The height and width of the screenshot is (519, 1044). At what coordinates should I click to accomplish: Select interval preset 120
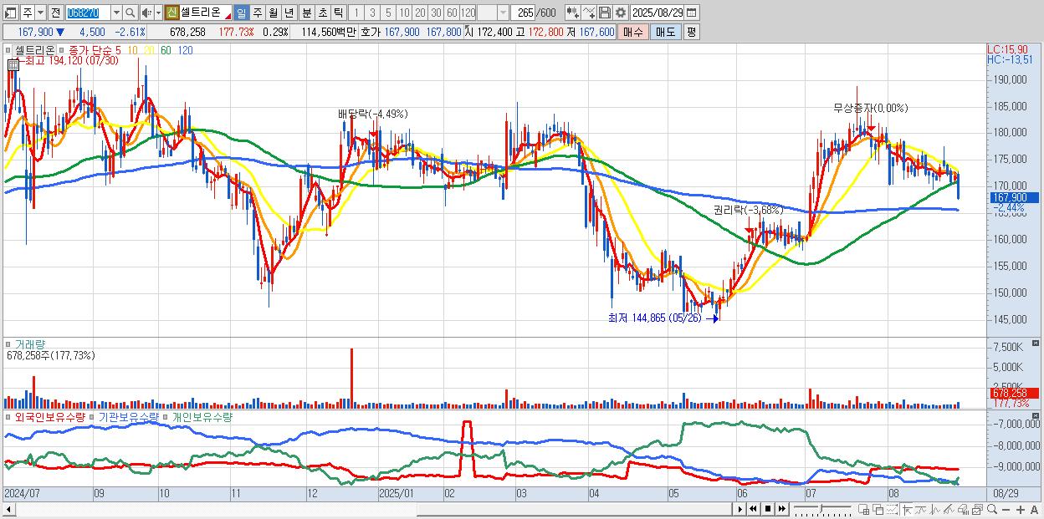coord(468,13)
